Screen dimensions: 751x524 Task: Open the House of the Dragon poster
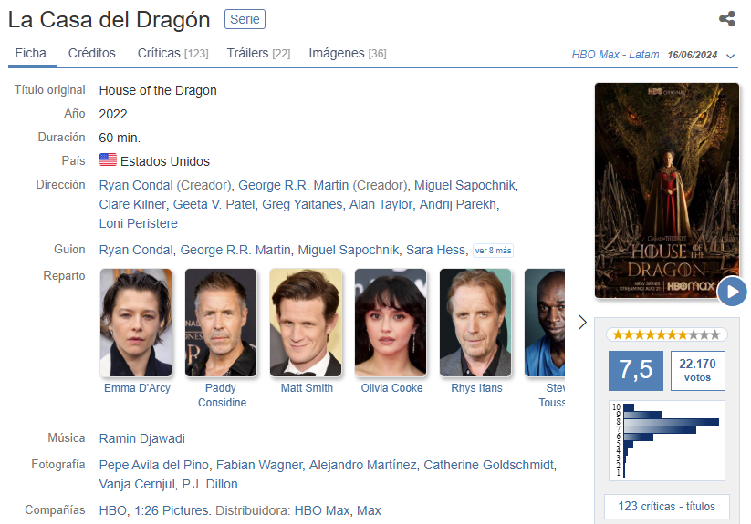tap(666, 182)
